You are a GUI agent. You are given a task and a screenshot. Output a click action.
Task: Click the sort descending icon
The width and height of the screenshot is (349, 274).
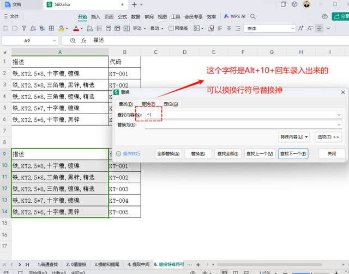(x=43, y=28)
